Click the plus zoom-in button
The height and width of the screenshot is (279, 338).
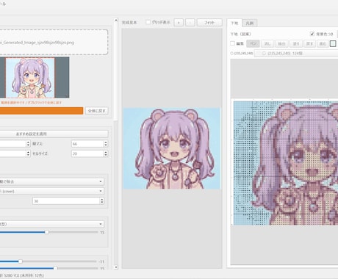tap(179, 23)
